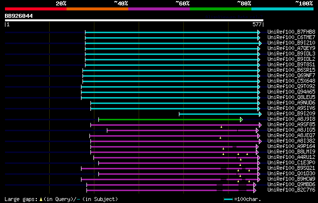This screenshot has height=203, width=318.
Task: Click the 577 query length label
Action: (x=257, y=25)
